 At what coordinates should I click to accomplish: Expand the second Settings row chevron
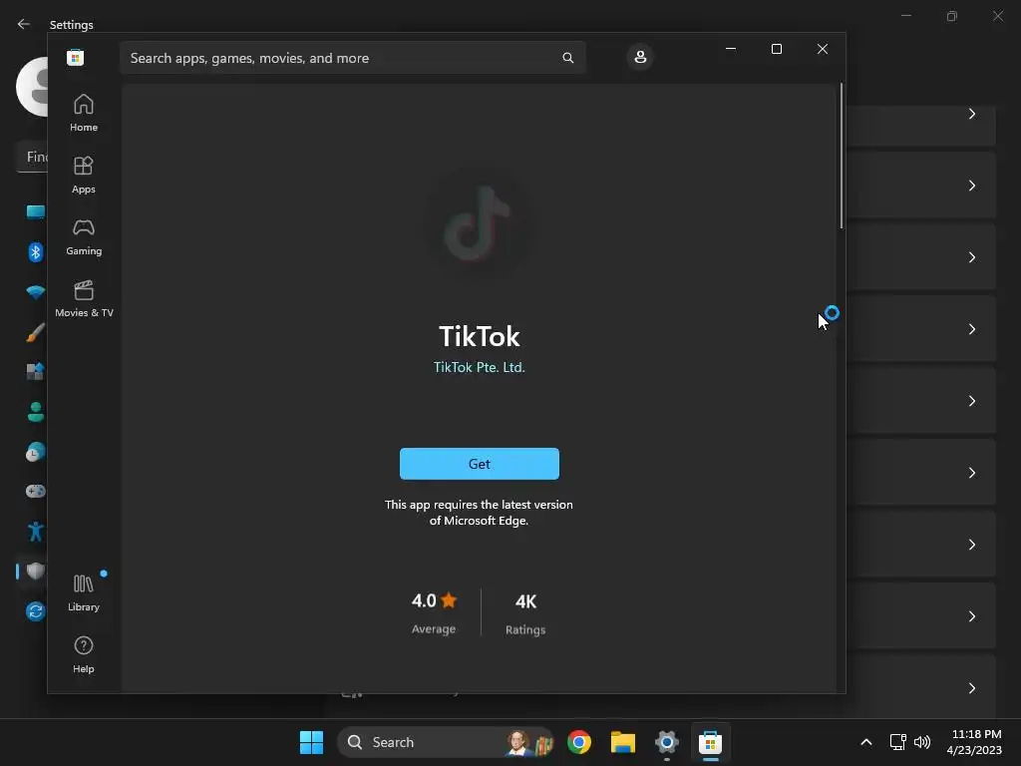tap(971, 186)
